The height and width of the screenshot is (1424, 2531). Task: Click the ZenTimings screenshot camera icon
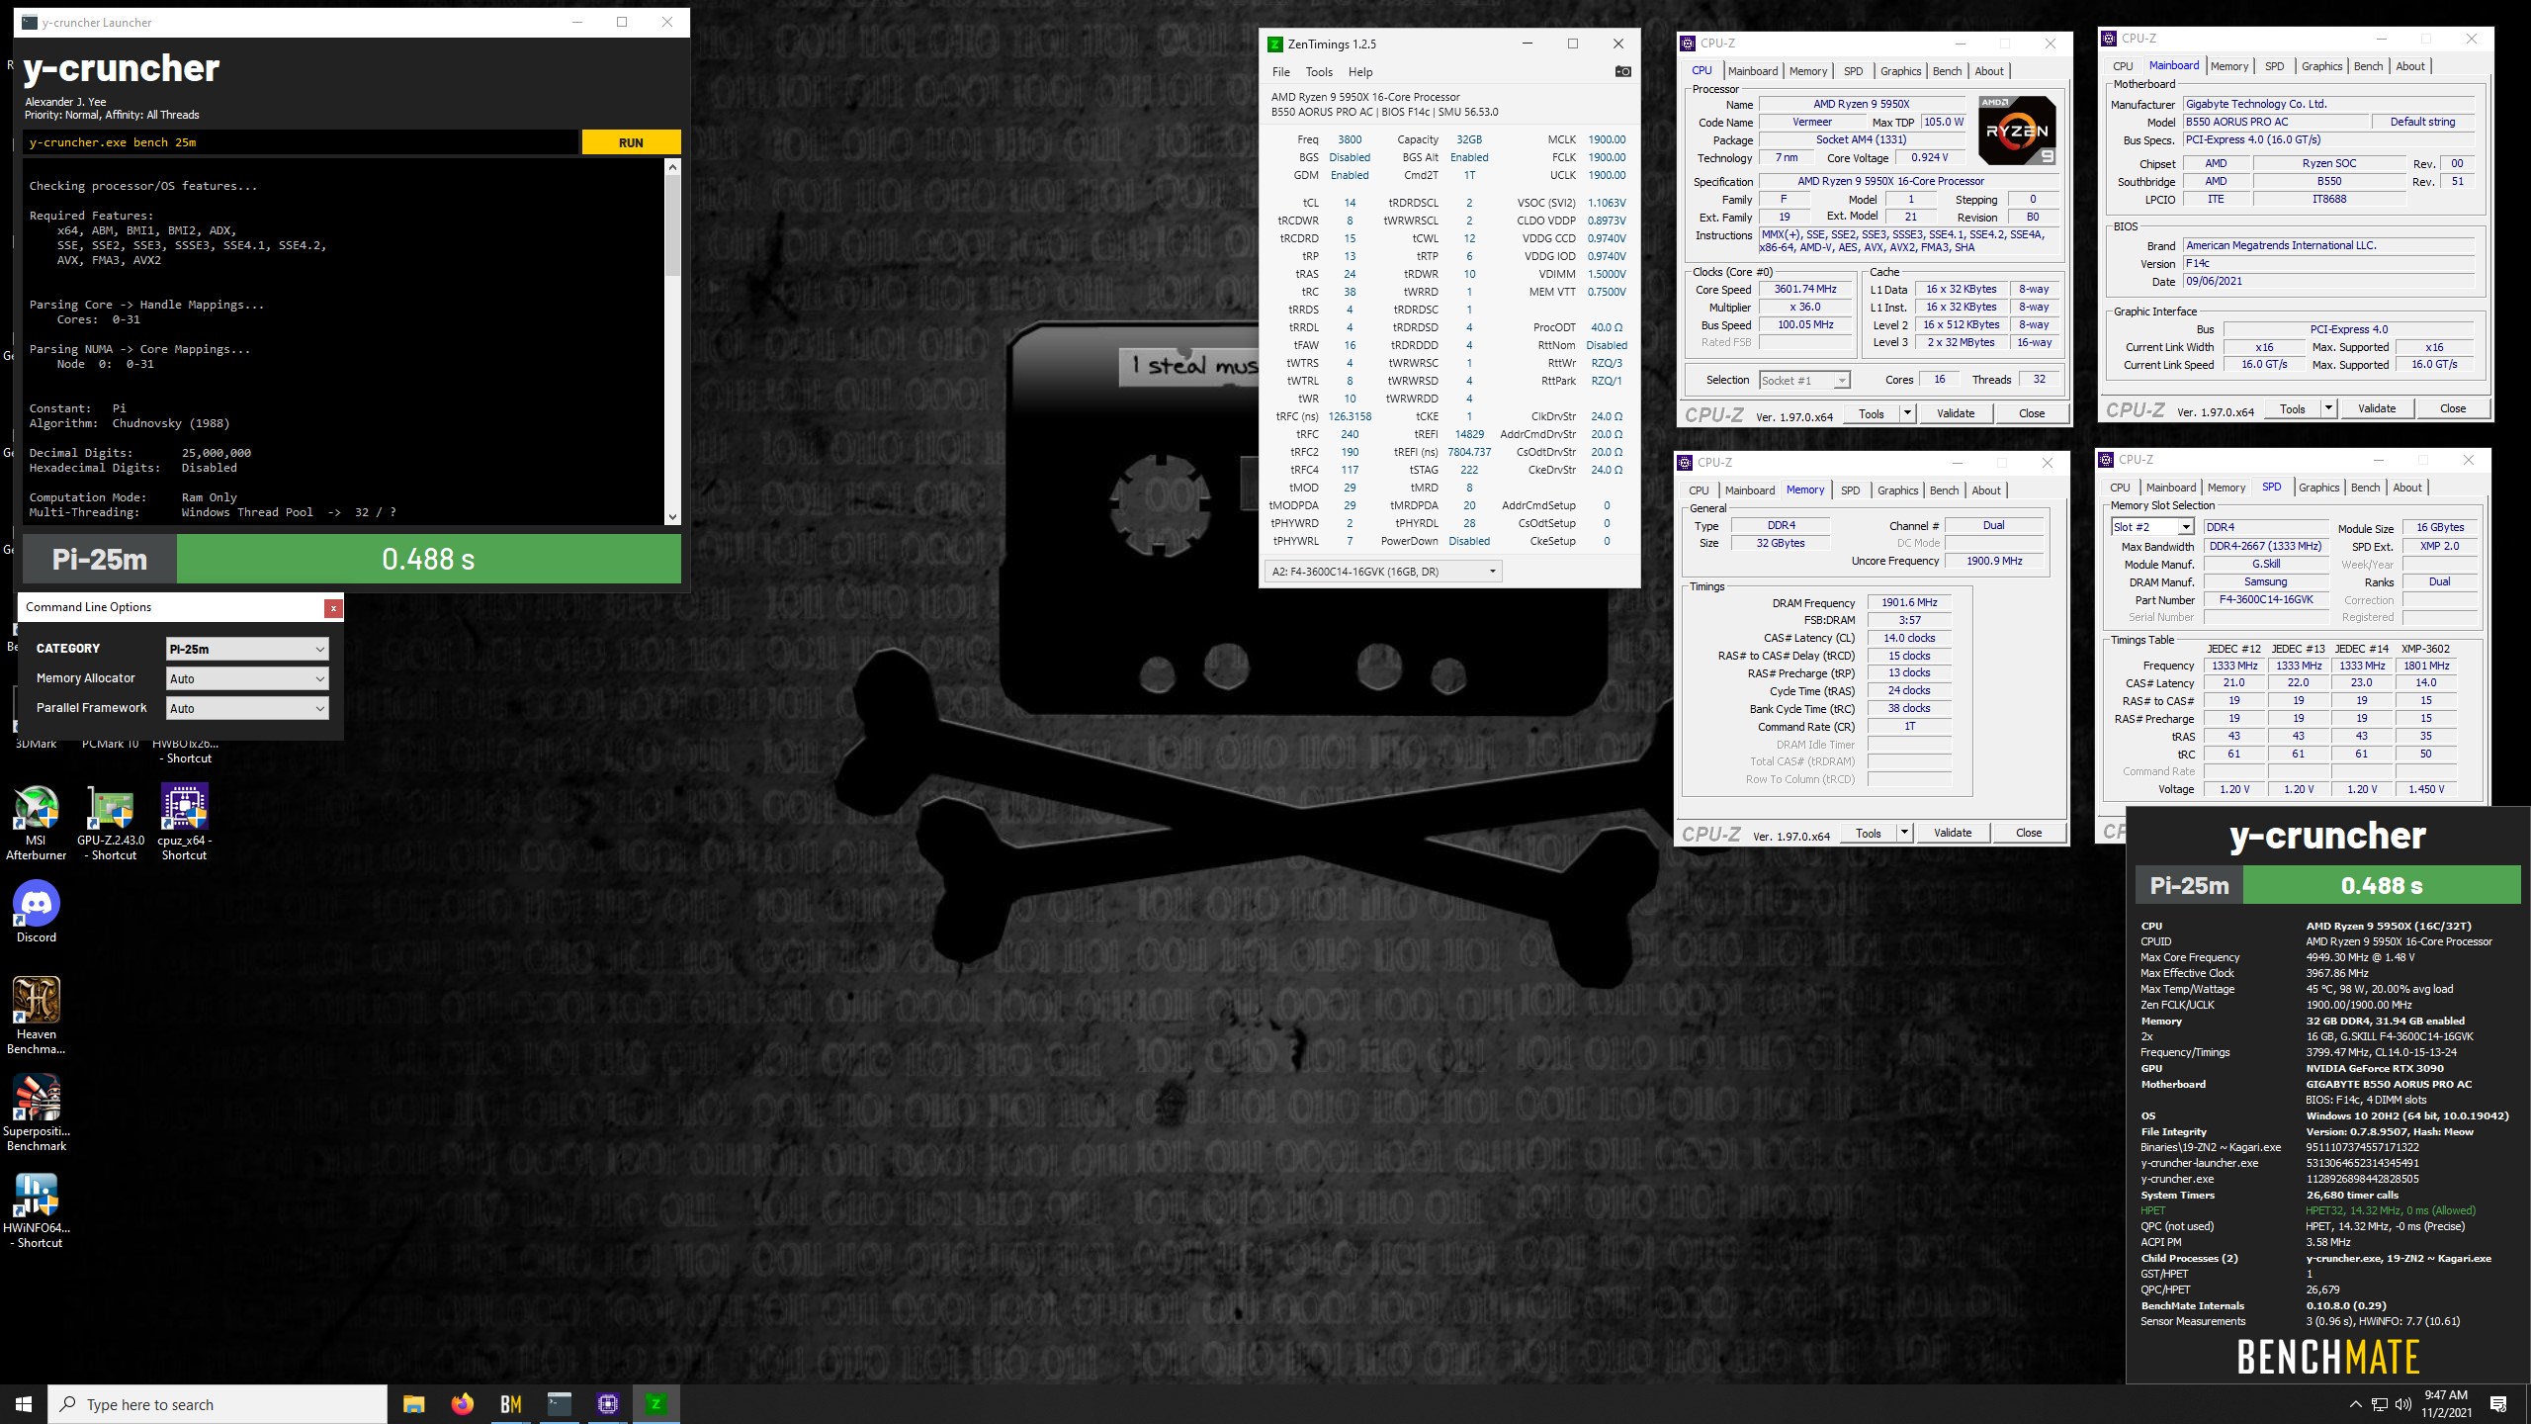pyautogui.click(x=1622, y=71)
